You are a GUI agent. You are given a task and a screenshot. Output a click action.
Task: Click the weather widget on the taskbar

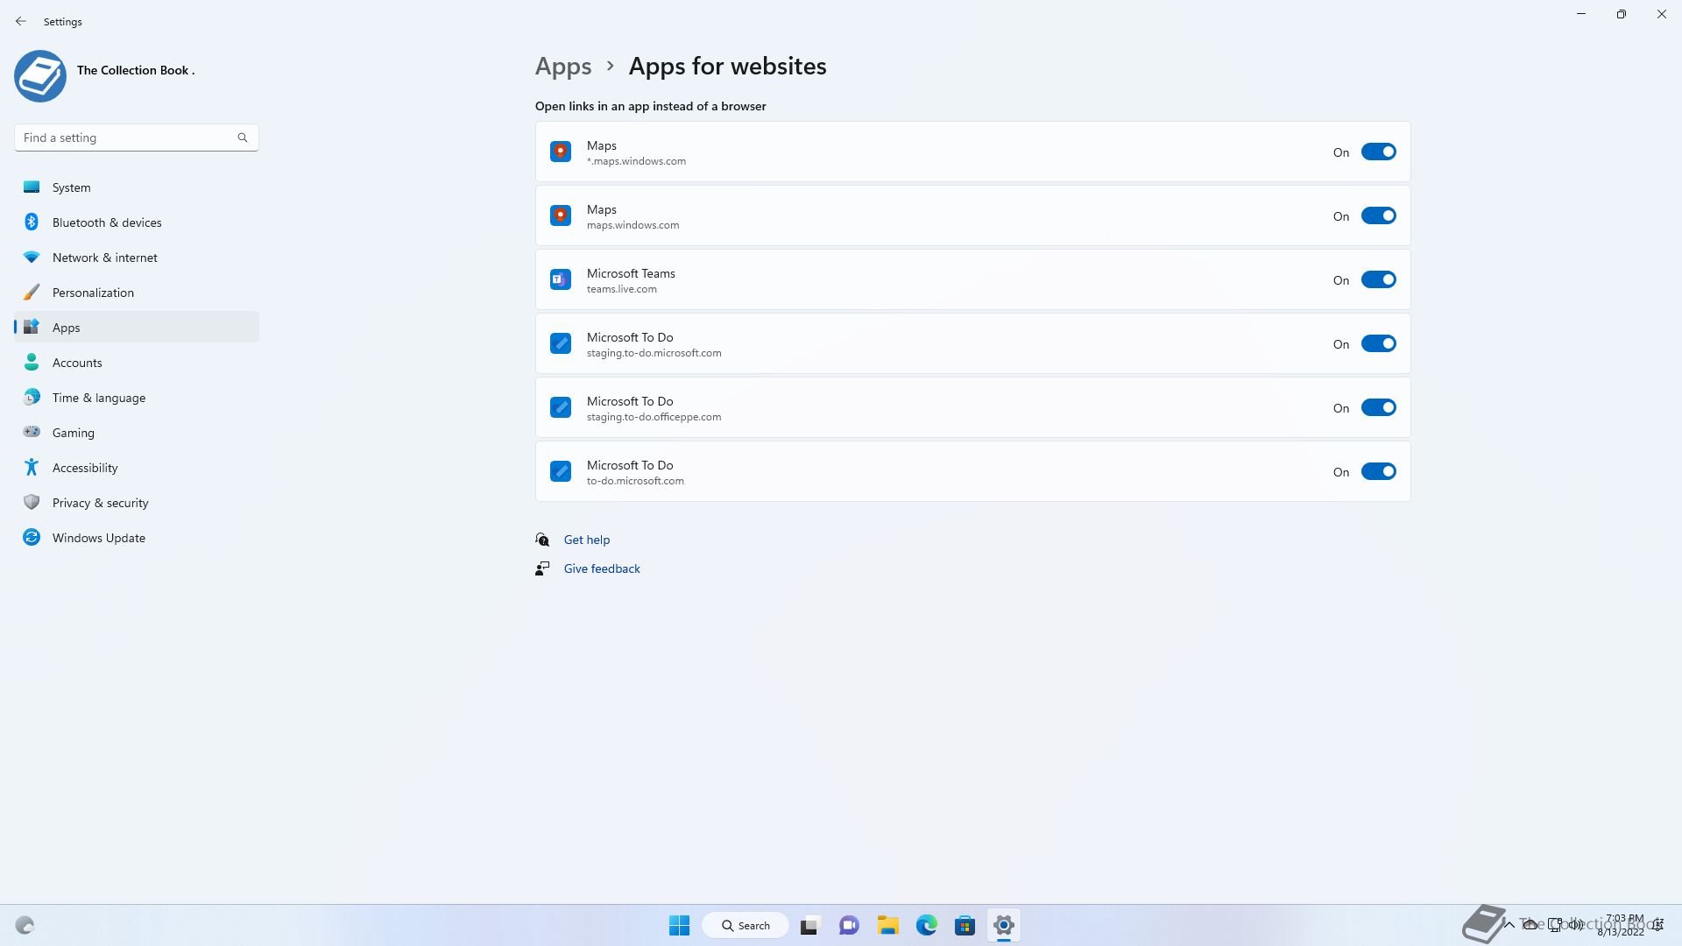coord(25,925)
